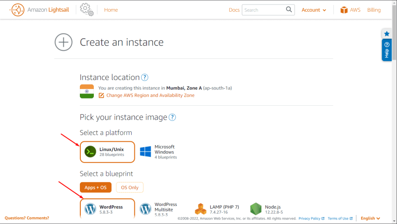Click Change AWS Region and Availability Zone
This screenshot has width=397, height=224.
pos(150,95)
